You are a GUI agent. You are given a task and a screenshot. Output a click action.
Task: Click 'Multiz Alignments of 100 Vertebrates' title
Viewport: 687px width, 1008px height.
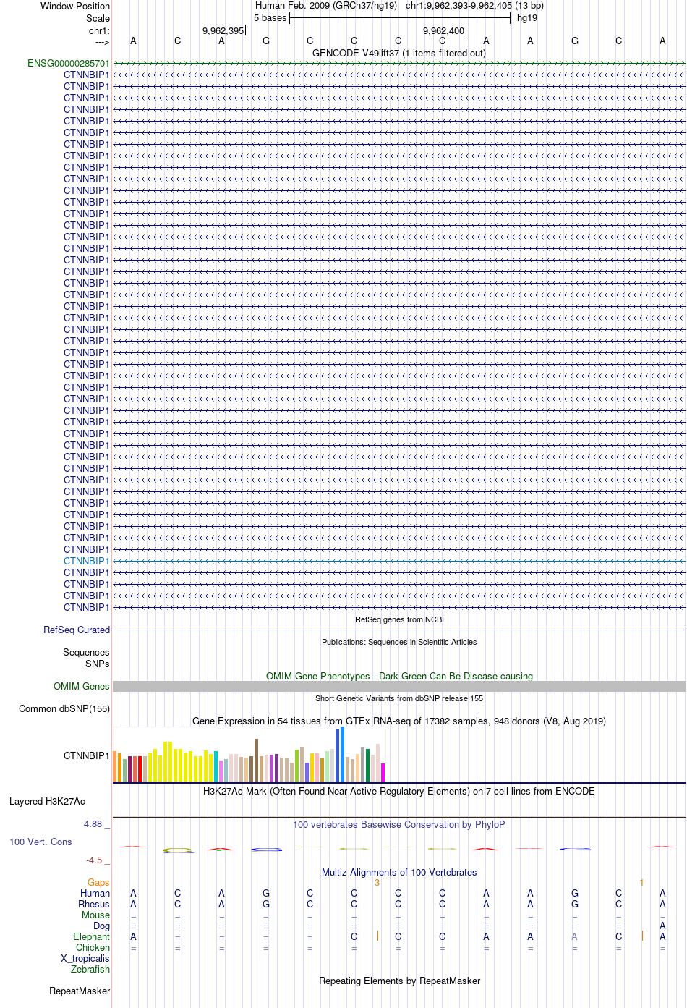pyautogui.click(x=399, y=872)
